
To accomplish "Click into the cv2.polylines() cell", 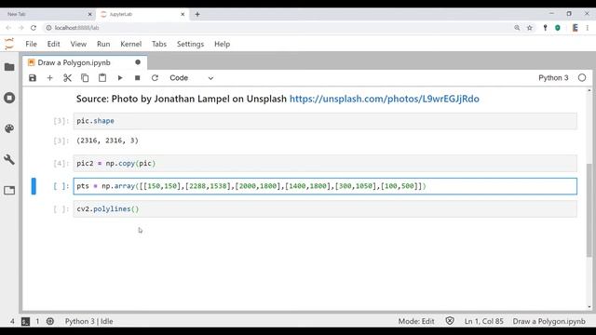I will click(325, 208).
